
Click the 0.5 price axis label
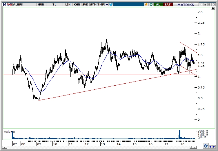(200, 98)
